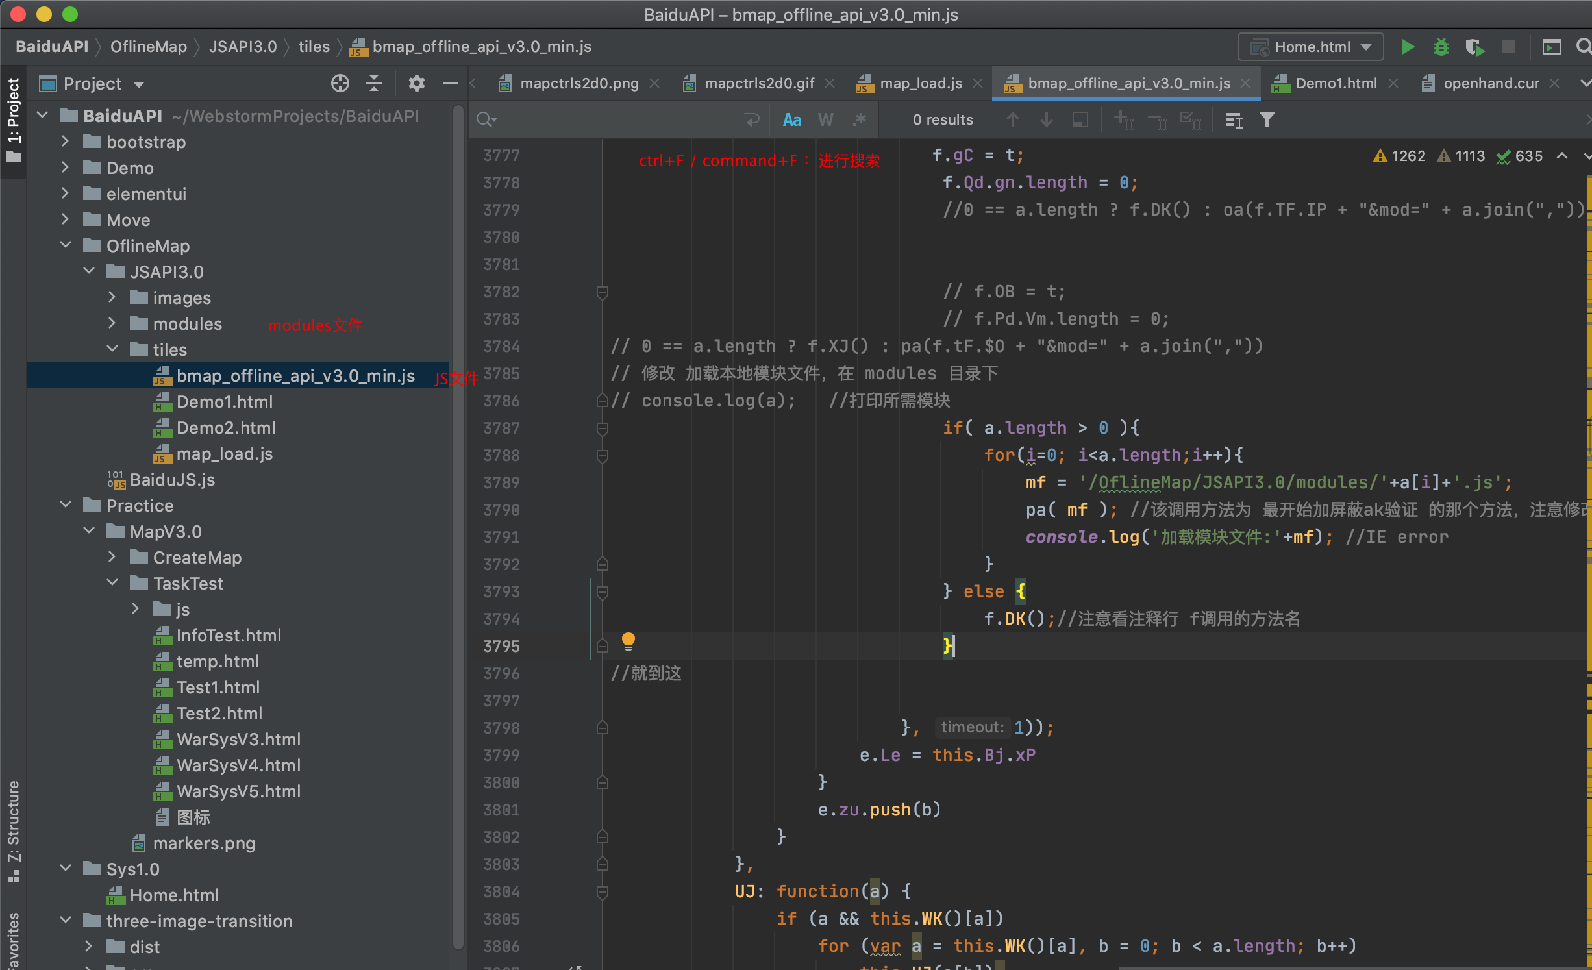
Task: Click the lightbulb intention icon on line 3795
Action: (628, 641)
